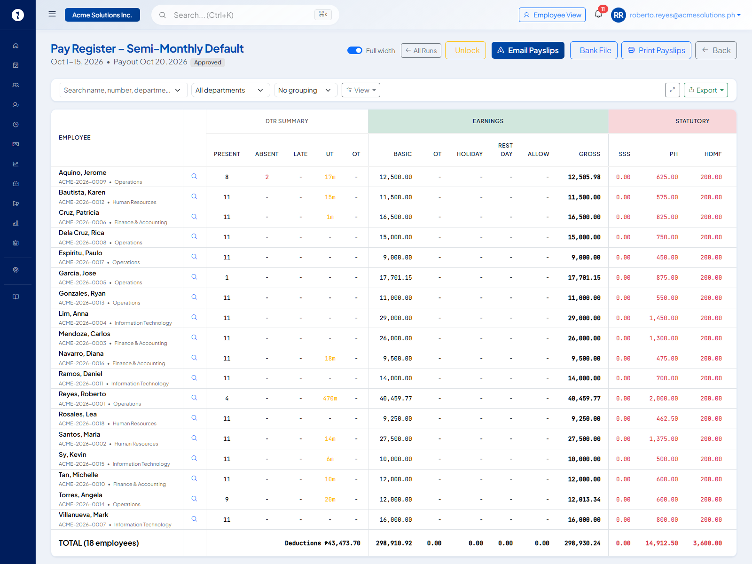Open the robot assistant sidebar icon
The image size is (752, 564).
16,243
